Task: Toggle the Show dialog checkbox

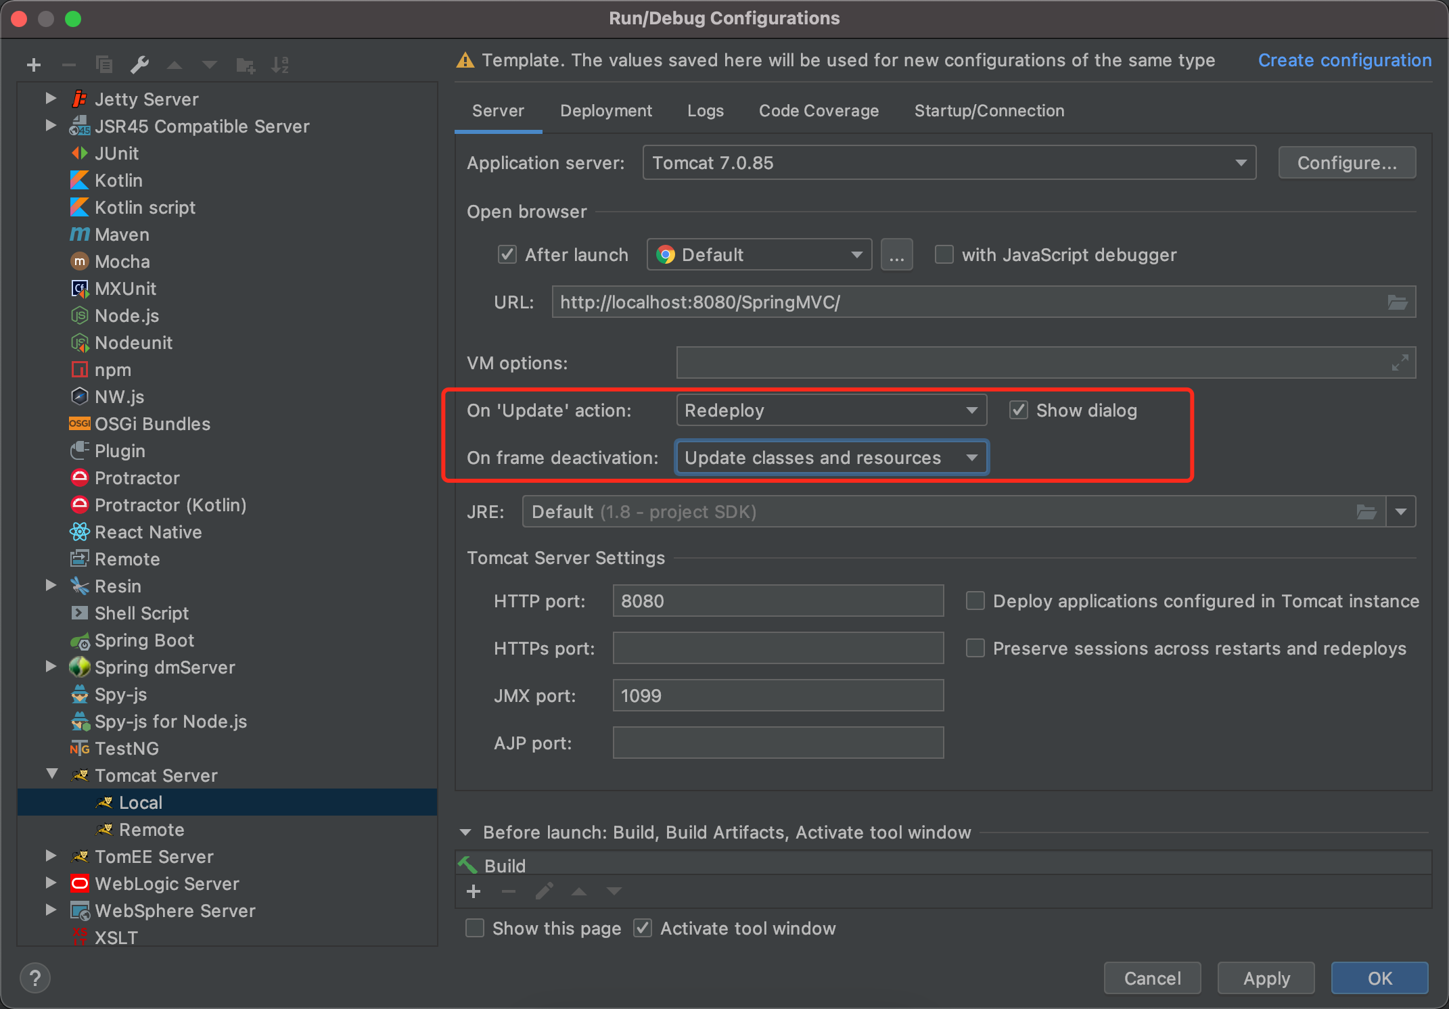Action: pyautogui.click(x=1018, y=410)
